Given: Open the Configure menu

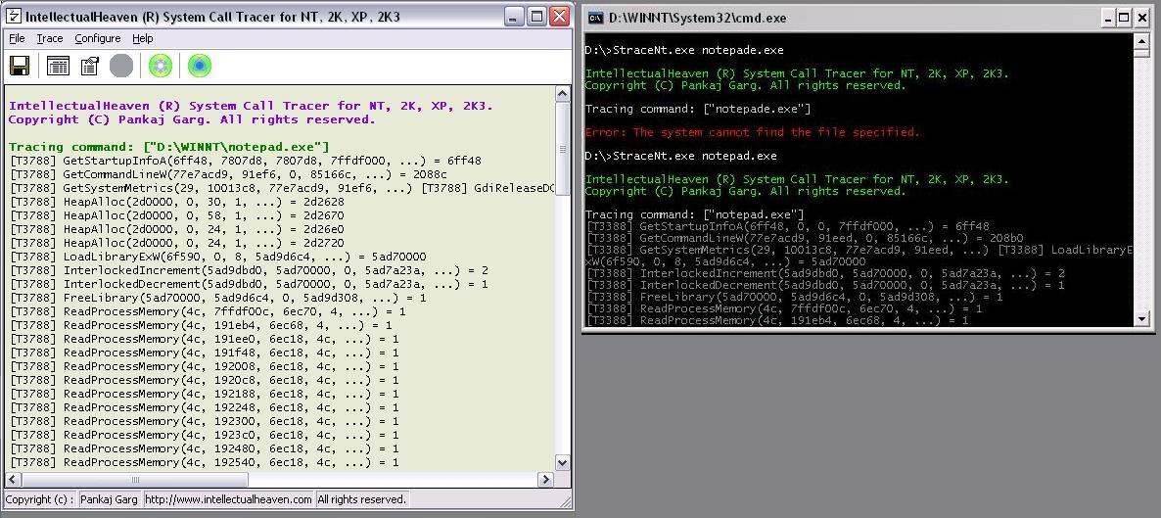Looking at the screenshot, I should click(x=97, y=38).
